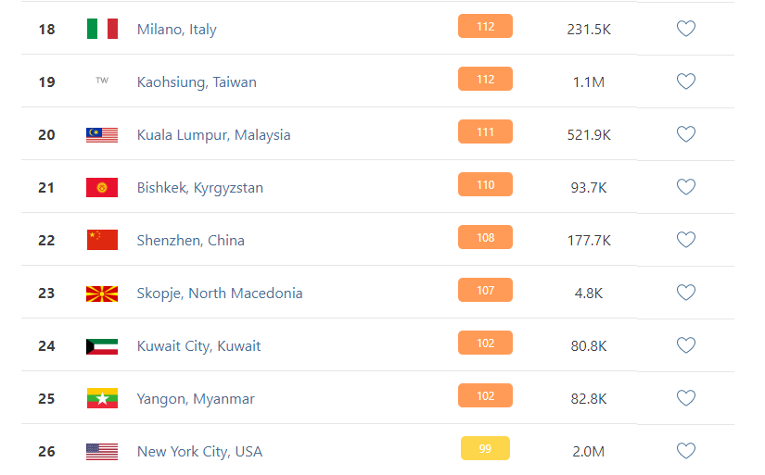Image resolution: width=765 pixels, height=475 pixels.
Task: Open Kuala Lumpur, Malaysia city page
Action: tap(213, 135)
